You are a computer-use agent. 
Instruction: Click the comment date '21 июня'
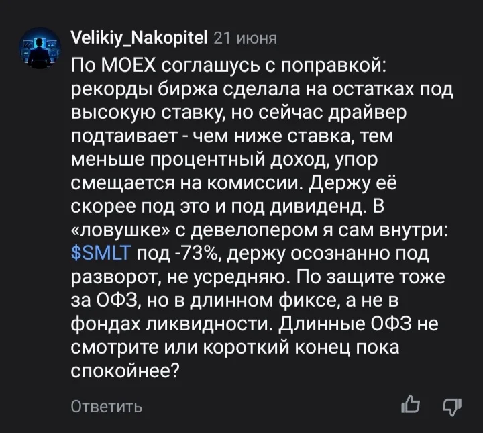(246, 39)
